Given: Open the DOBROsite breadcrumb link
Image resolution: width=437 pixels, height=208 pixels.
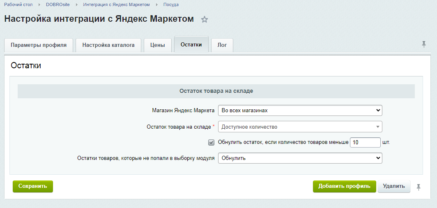Looking at the screenshot, I should click(57, 5).
